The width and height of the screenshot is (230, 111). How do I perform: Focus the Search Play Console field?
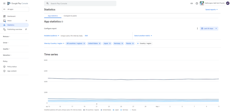tap(80, 3)
